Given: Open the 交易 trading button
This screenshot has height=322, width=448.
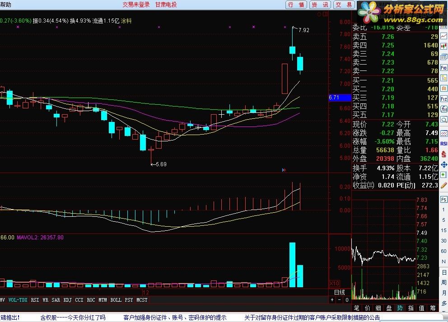Looking at the screenshot, I should click(344, 5).
